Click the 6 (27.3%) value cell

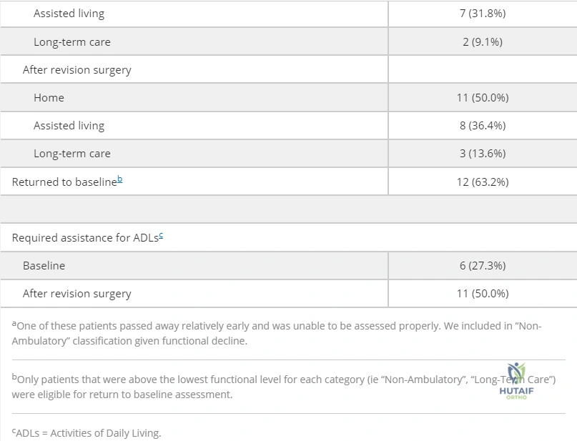pyautogui.click(x=483, y=266)
